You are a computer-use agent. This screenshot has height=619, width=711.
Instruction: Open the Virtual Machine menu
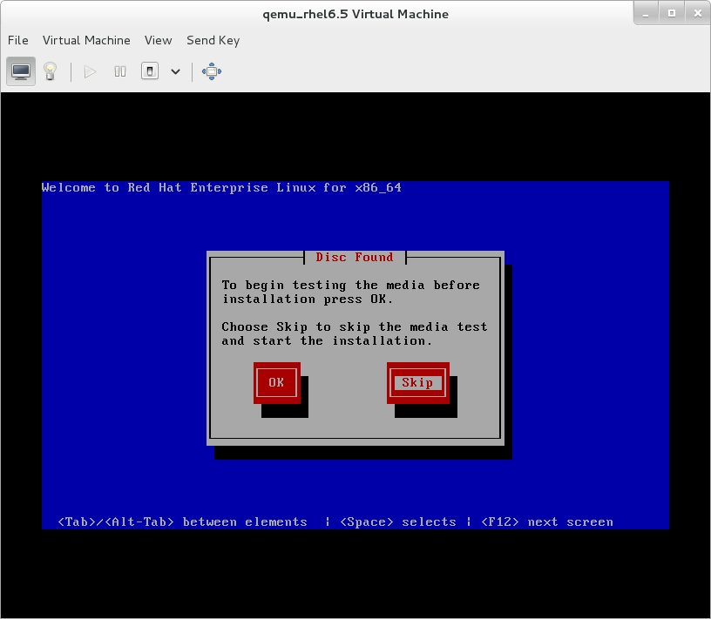point(86,40)
